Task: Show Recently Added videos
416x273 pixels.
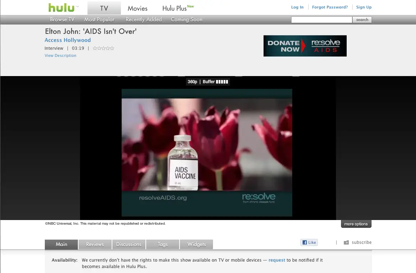Action: 144,20
